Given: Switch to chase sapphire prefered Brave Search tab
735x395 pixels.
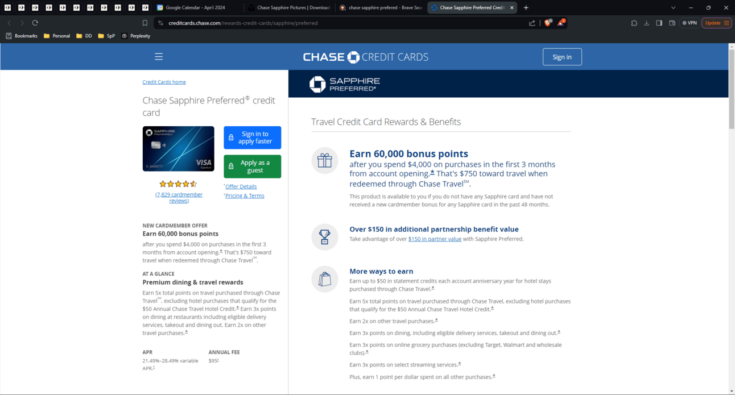Looking at the screenshot, I should (380, 8).
